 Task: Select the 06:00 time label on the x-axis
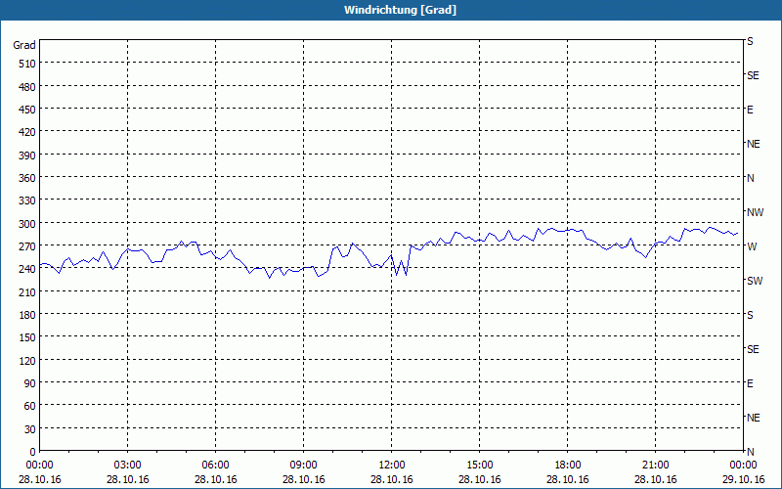coord(215,466)
